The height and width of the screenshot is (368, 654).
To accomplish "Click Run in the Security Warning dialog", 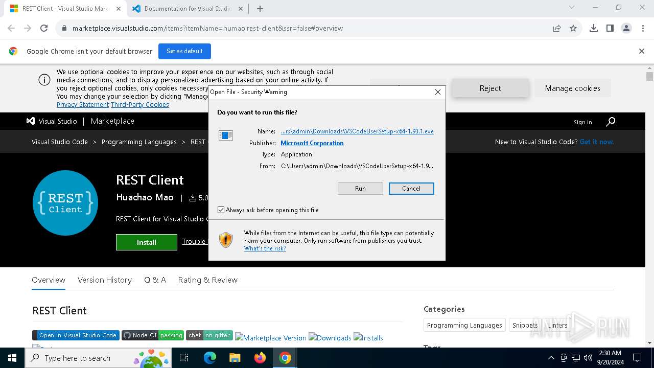I will click(360, 189).
